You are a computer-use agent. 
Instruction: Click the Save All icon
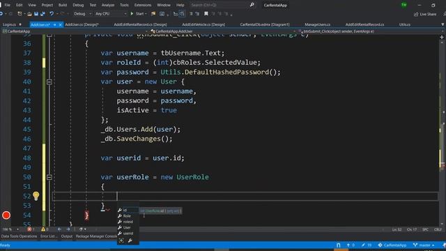(43, 14)
